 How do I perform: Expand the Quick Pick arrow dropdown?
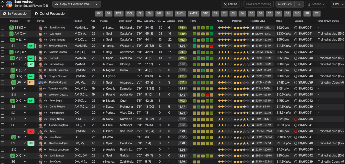[299, 4]
